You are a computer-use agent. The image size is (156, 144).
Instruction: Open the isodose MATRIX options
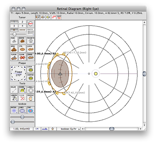14,110
